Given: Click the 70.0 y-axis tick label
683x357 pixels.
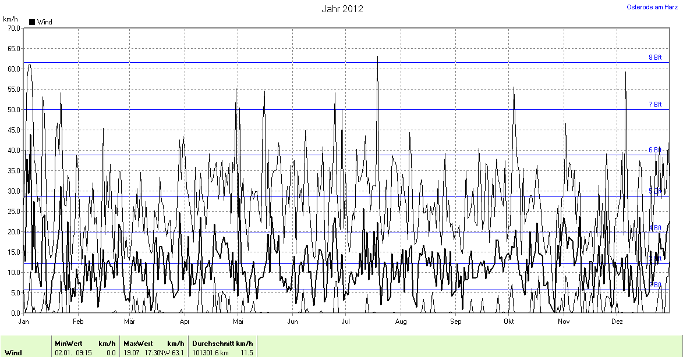Looking at the screenshot, I should [12, 28].
